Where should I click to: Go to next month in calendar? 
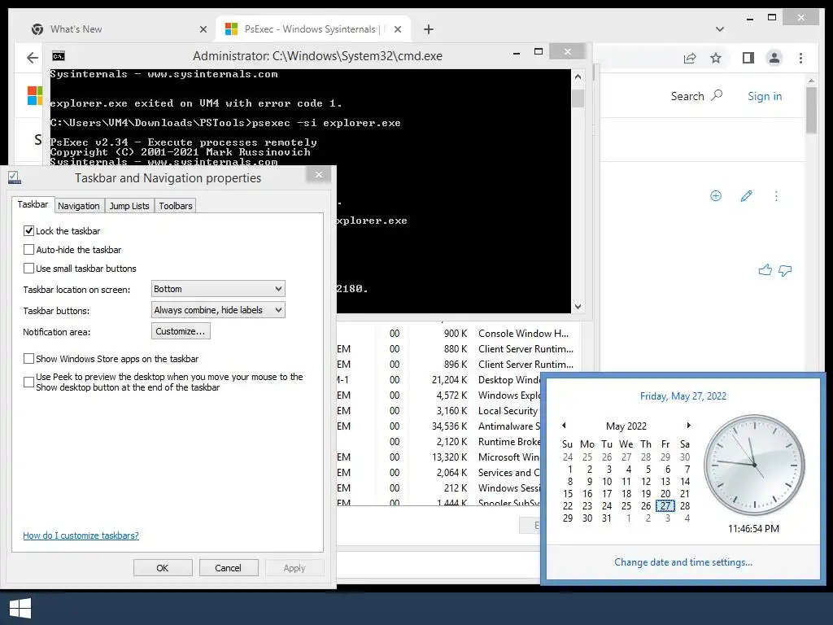pos(688,425)
